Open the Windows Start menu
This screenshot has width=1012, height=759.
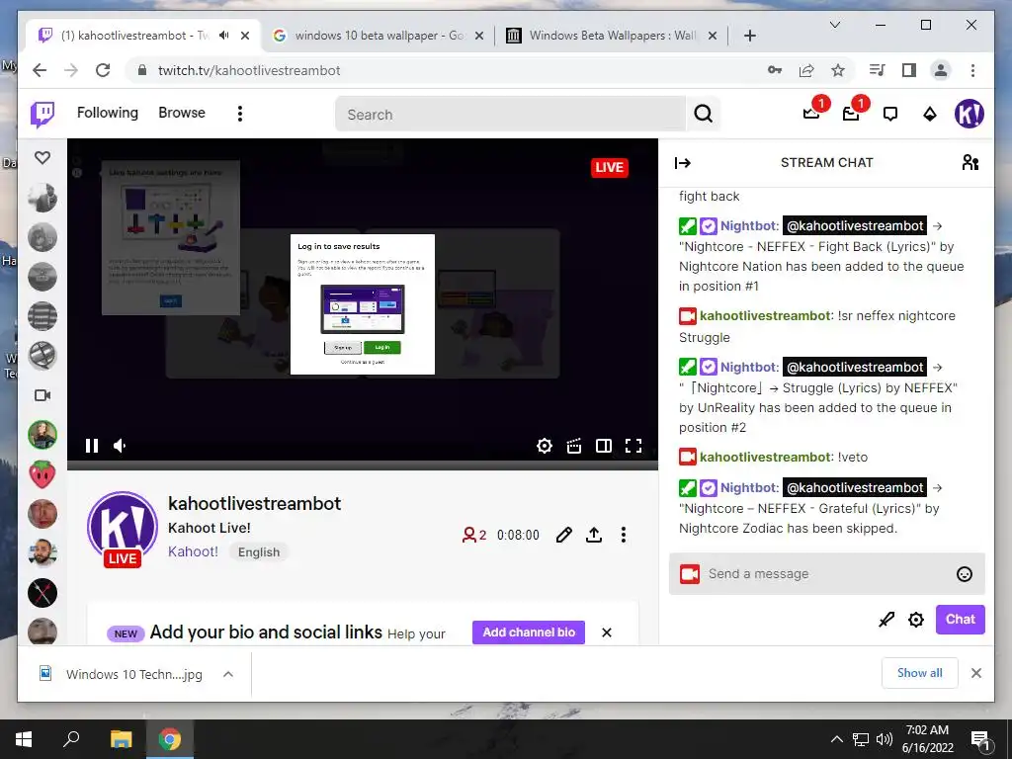pyautogui.click(x=24, y=739)
